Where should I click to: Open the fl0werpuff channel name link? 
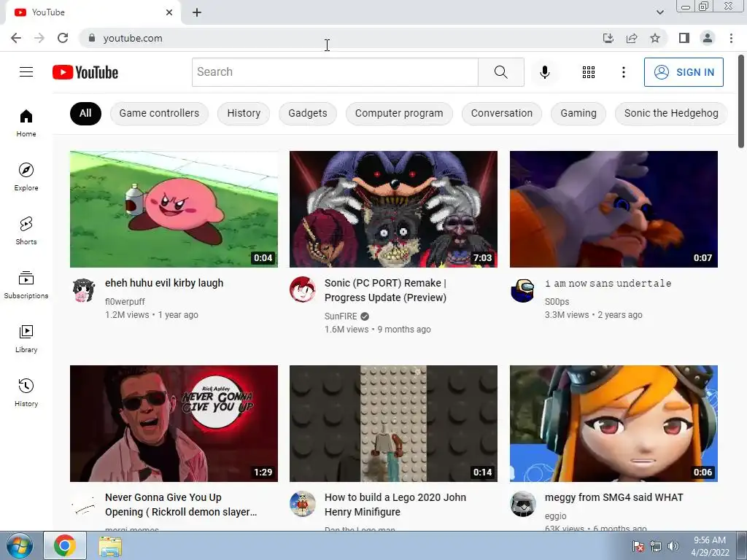pos(125,301)
